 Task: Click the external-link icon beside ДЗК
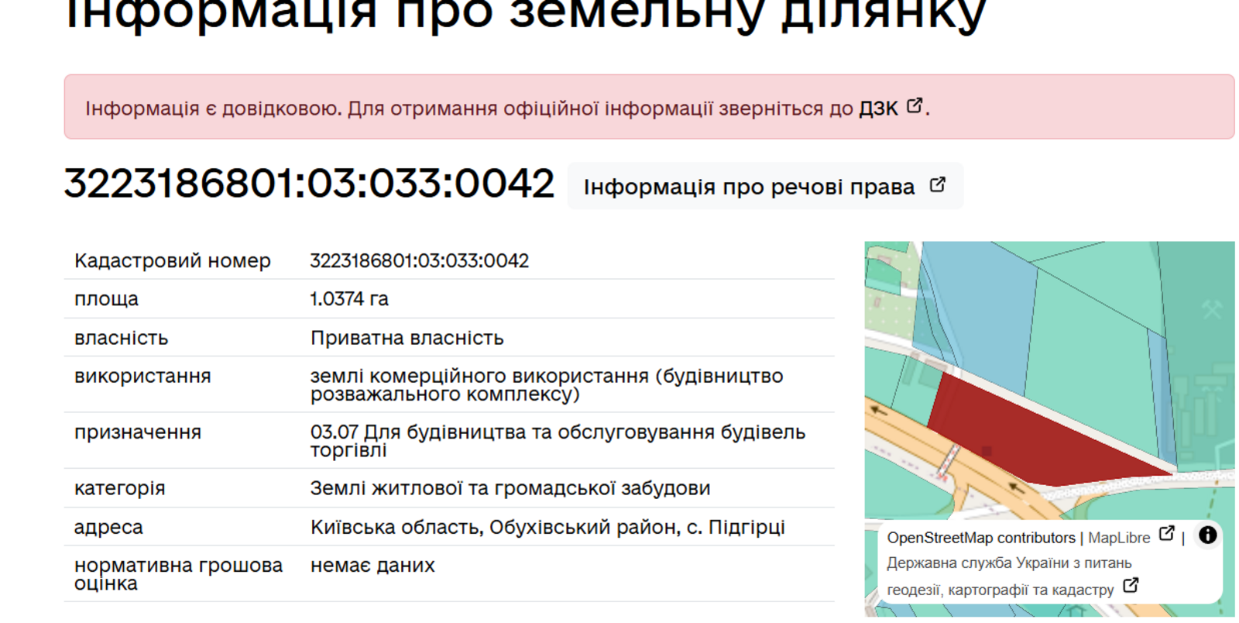coord(915,105)
